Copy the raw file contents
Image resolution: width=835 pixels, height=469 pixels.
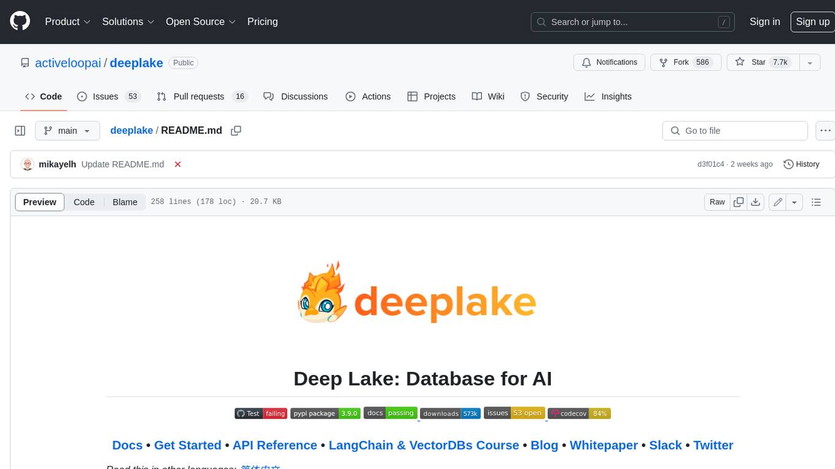tap(739, 202)
